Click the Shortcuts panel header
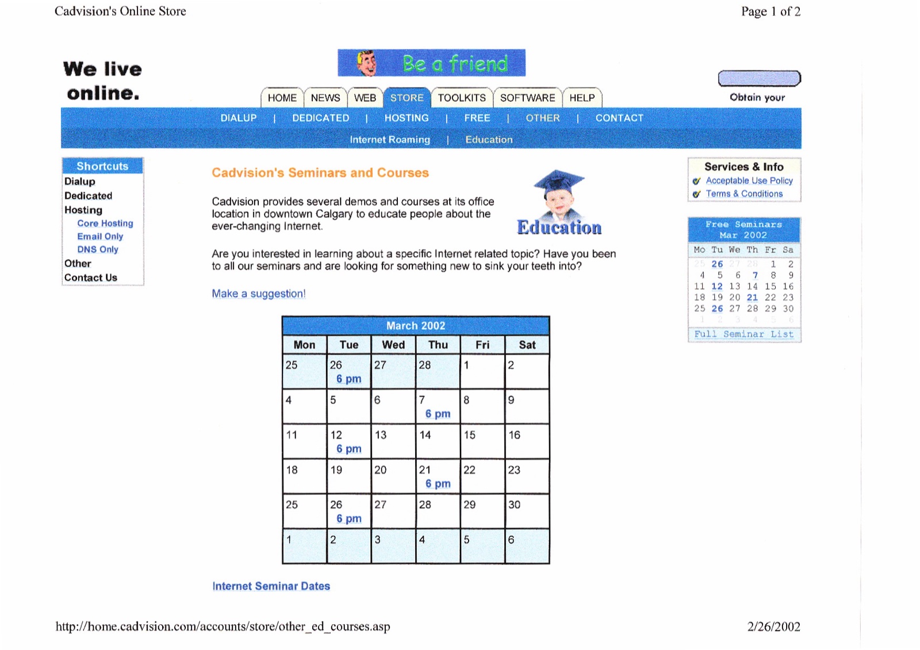 tap(102, 166)
